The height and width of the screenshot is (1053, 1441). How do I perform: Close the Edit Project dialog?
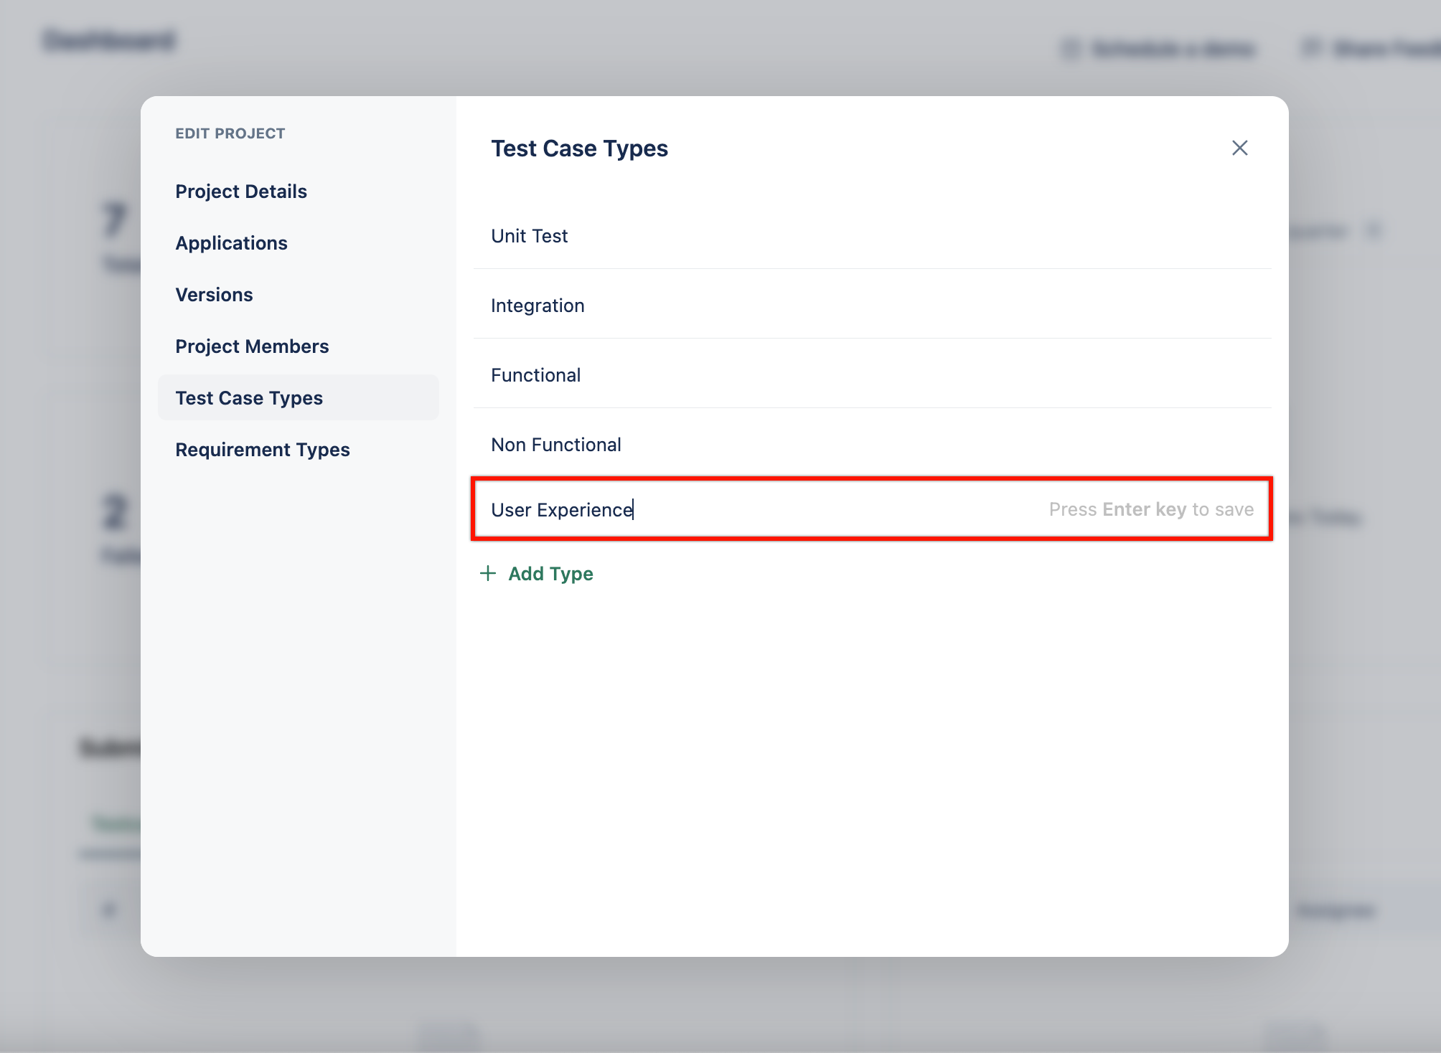tap(1239, 148)
